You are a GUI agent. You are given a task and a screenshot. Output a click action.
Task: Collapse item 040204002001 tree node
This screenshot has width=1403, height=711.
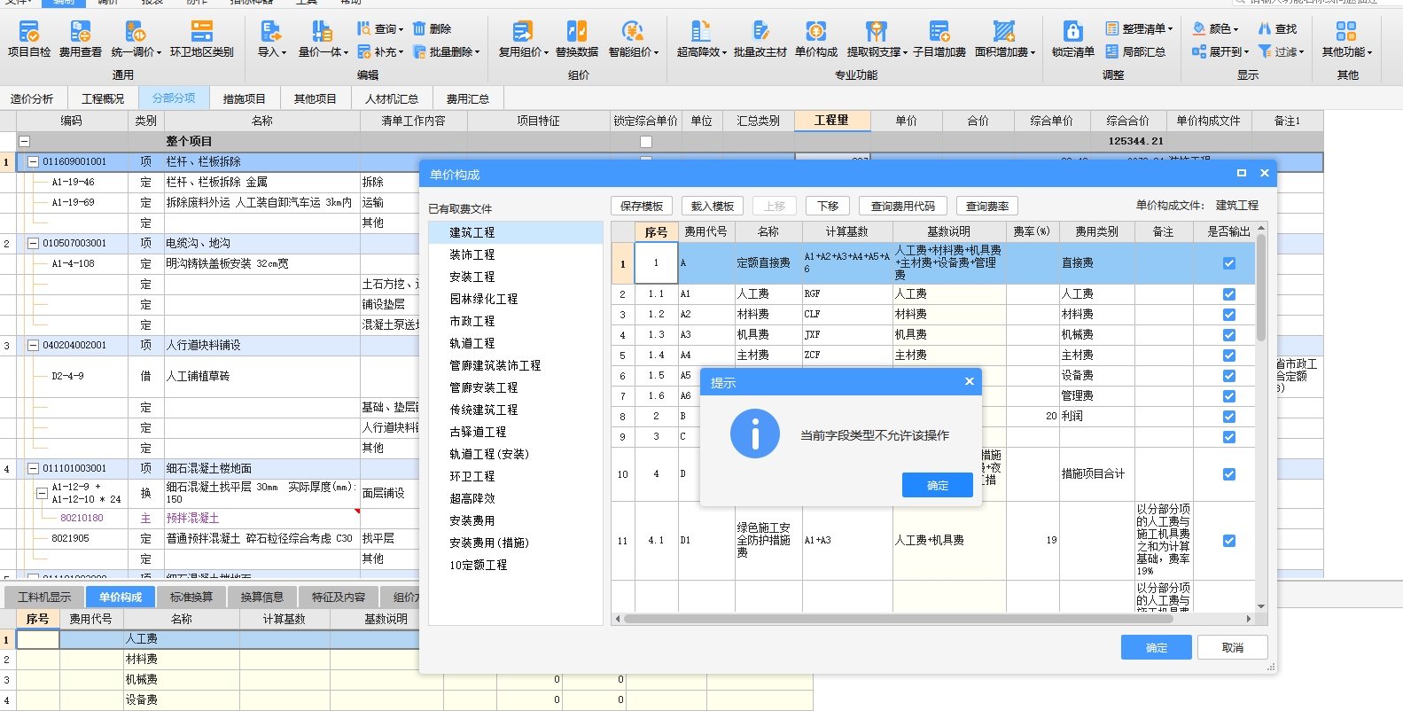(x=34, y=345)
